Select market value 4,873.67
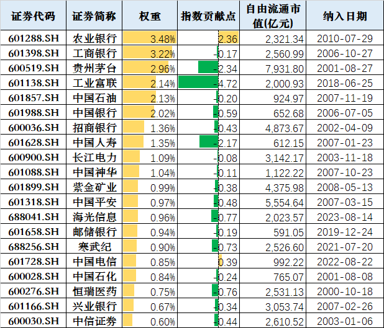Viewport: 384px width, 328px height. click(x=273, y=127)
